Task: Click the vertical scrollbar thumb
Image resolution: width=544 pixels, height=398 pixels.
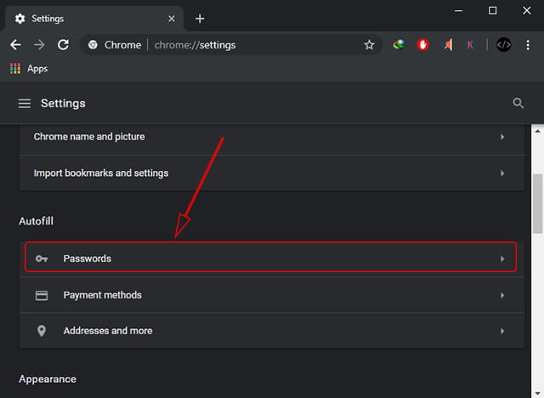Action: click(x=537, y=204)
